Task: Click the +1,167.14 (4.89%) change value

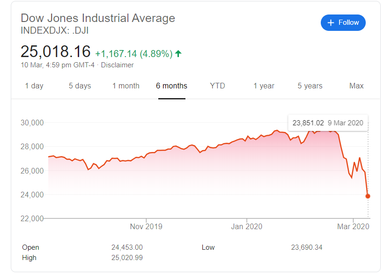Action: 133,53
